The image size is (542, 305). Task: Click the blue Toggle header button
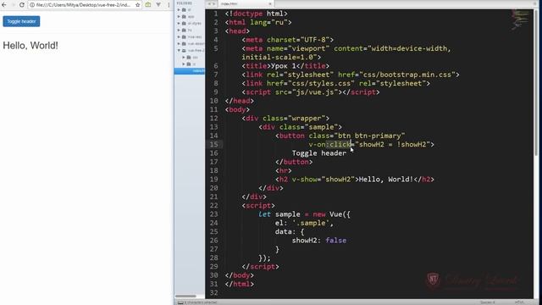[x=21, y=21]
